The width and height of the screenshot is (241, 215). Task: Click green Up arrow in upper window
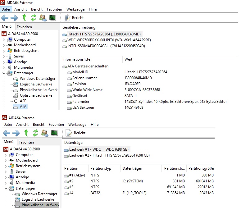coord(24,17)
